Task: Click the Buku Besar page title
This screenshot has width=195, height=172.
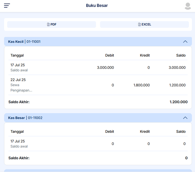Action: click(x=97, y=5)
